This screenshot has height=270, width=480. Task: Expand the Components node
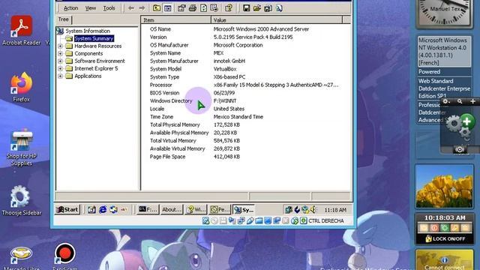coord(60,53)
